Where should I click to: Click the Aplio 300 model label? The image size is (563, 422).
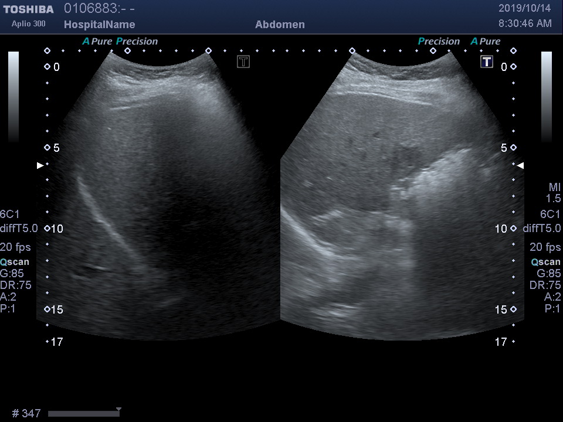pos(28,23)
